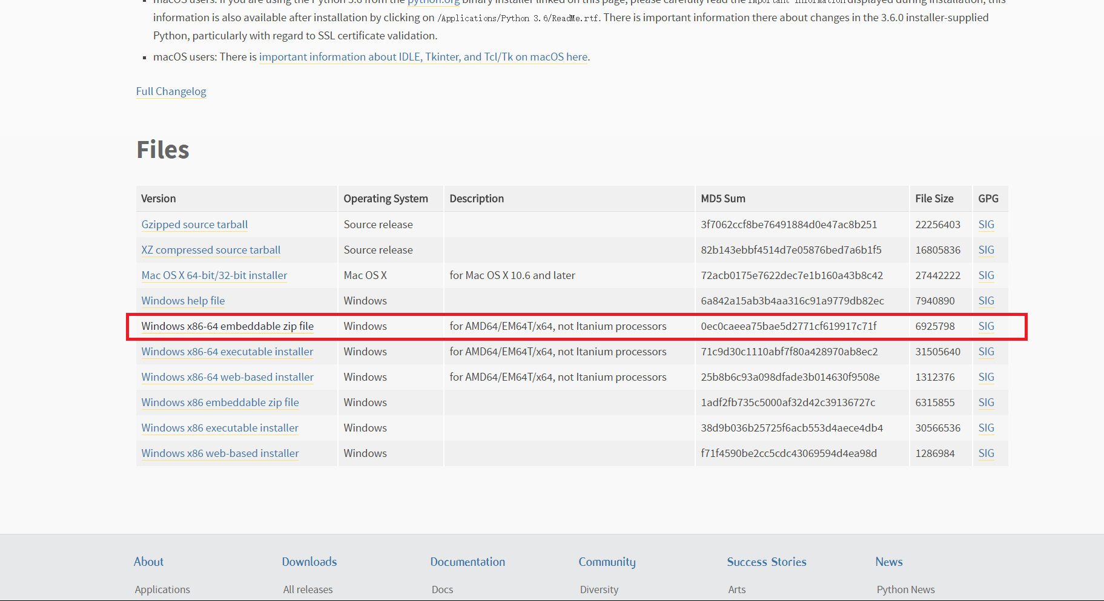Select file size 6315855
The width and height of the screenshot is (1104, 601).
coord(935,402)
